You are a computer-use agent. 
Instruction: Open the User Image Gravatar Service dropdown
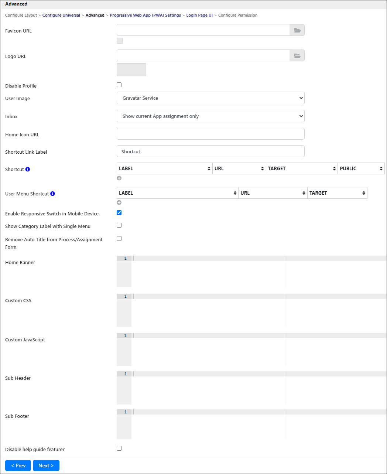point(210,98)
